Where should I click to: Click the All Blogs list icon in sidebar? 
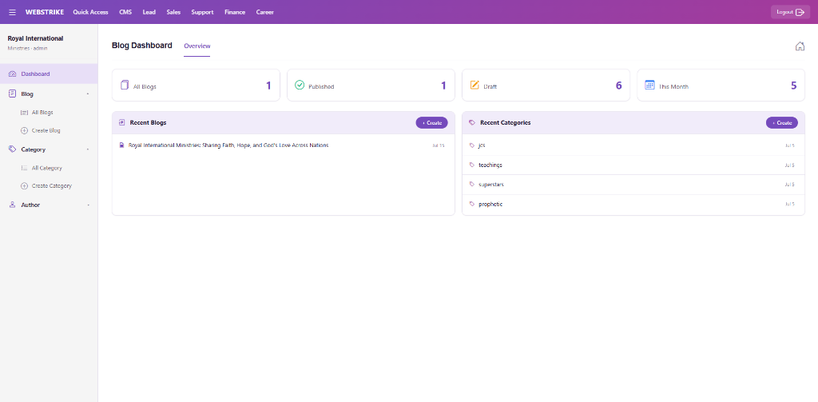24,112
